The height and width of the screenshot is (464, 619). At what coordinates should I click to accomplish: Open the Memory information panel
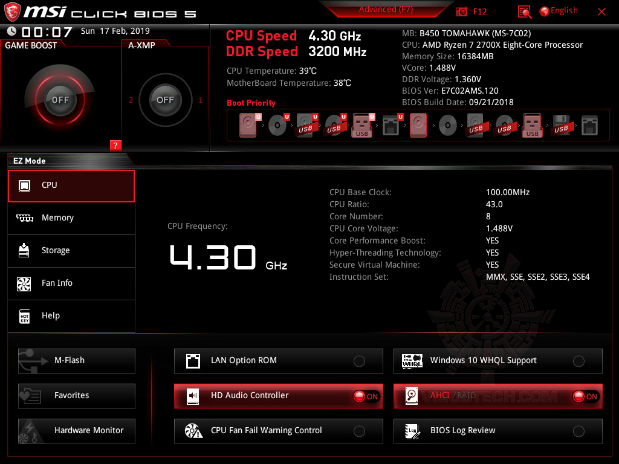[71, 217]
